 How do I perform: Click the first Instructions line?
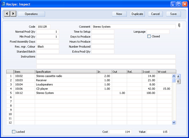(106, 57)
